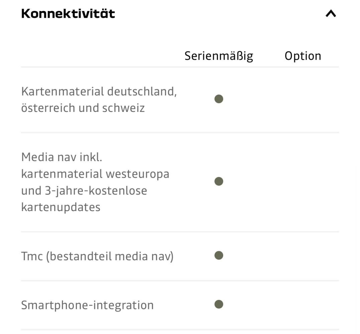The height and width of the screenshot is (334, 360).
Task: Click empty Option cell in Kartenmaterial deutschland row
Action: [303, 99]
